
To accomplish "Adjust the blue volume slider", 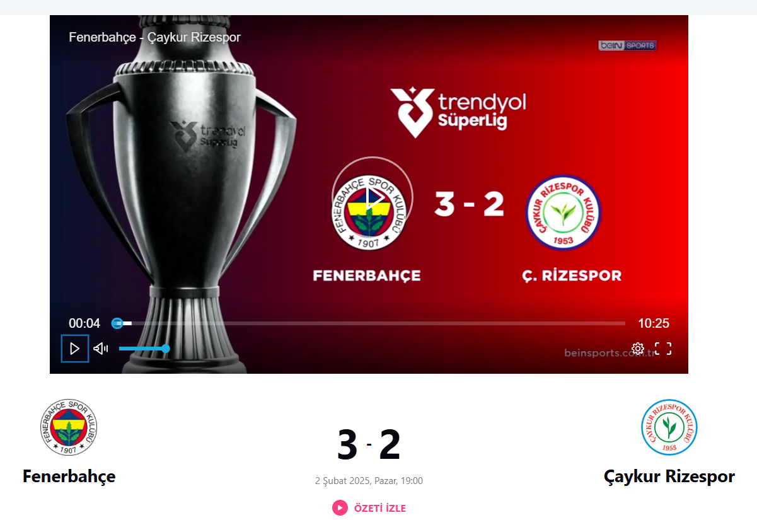I will [x=143, y=349].
